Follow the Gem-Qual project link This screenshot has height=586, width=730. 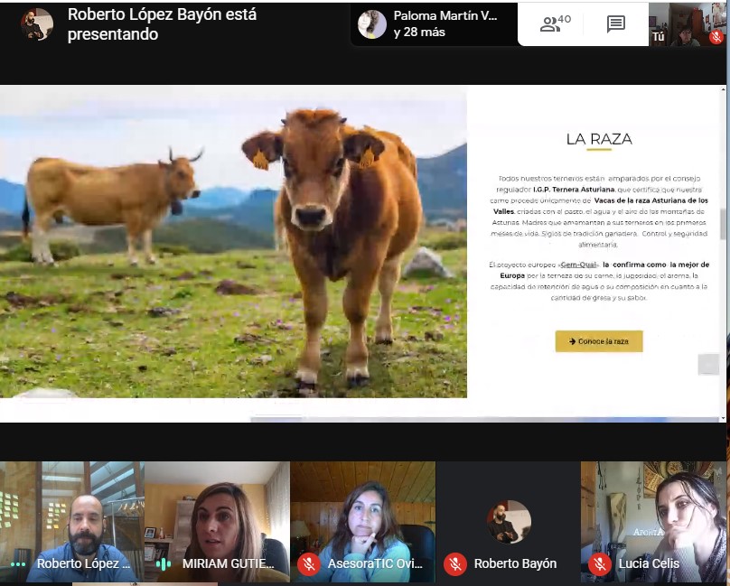(578, 265)
